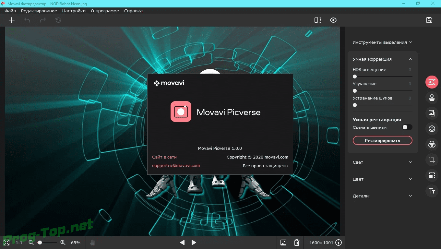Image resolution: width=441 pixels, height=249 pixels.
Task: Click the eye preview icon in toolbar
Action: coord(333,20)
